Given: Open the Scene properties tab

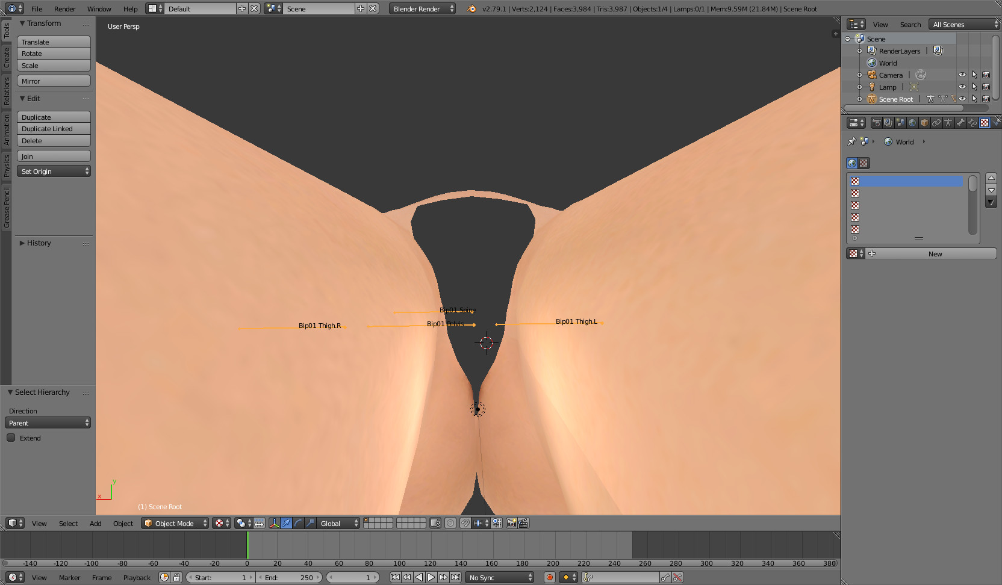Looking at the screenshot, I should pyautogui.click(x=900, y=123).
